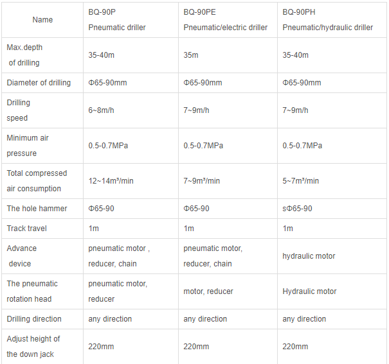Click the "Drilling speed" row label
The image size is (389, 364).
(19, 110)
